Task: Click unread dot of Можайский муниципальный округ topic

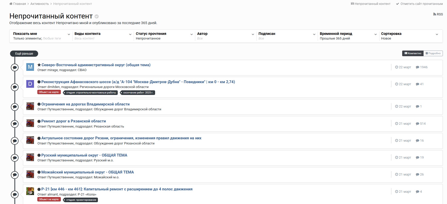Action: 39,172
